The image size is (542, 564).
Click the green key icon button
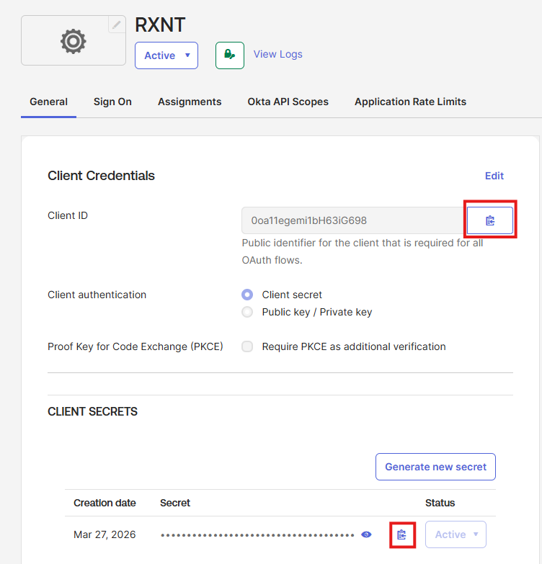click(230, 55)
